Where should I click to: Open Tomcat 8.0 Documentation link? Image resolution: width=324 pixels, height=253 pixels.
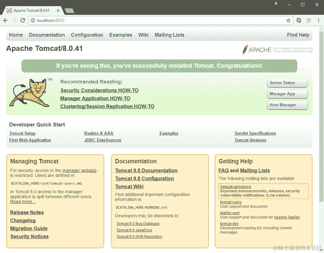[146, 171]
